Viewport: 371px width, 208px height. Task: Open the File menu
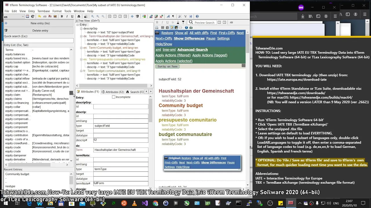click(7, 11)
